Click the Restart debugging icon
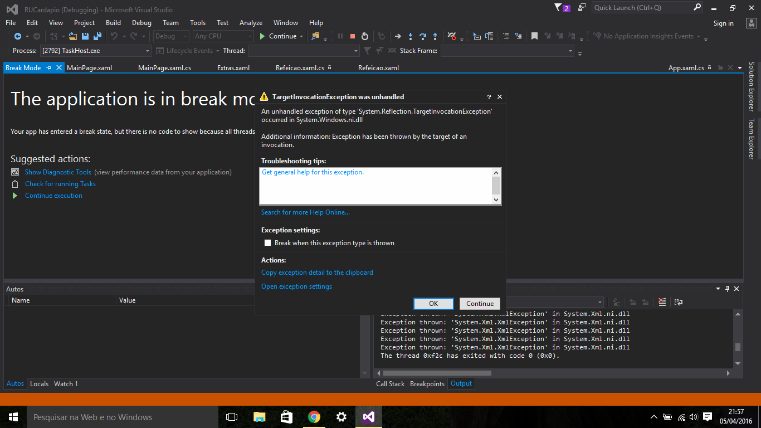 click(365, 36)
